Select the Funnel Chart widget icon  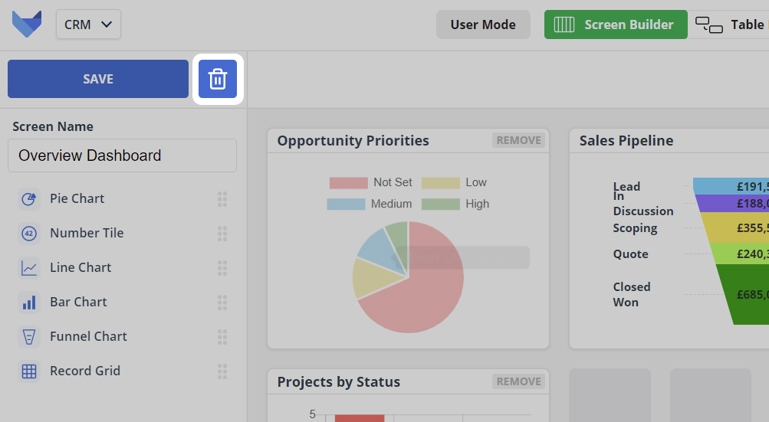coord(29,337)
